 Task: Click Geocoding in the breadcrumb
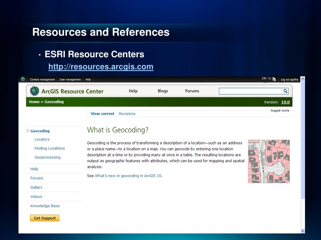coord(54,102)
